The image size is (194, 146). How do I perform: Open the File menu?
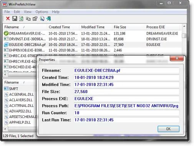click(x=7, y=12)
